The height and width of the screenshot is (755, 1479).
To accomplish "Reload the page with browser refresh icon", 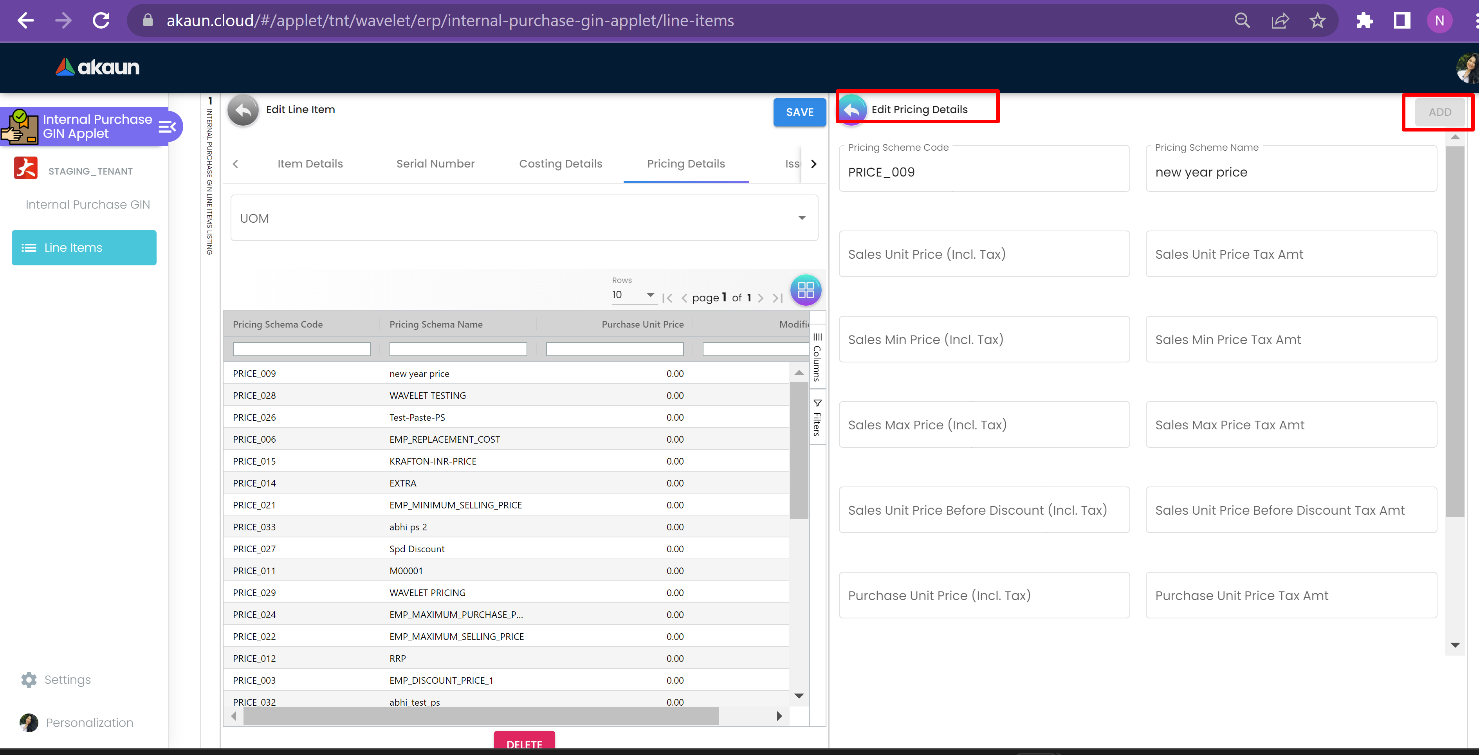I will tap(102, 21).
